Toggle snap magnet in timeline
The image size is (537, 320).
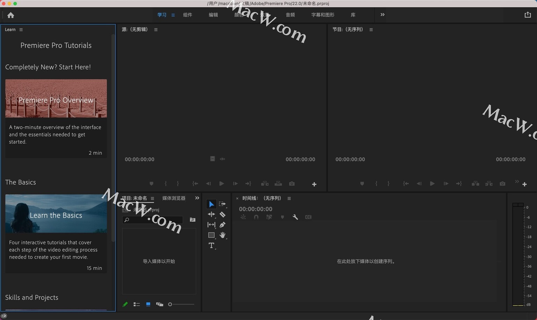[x=256, y=217]
